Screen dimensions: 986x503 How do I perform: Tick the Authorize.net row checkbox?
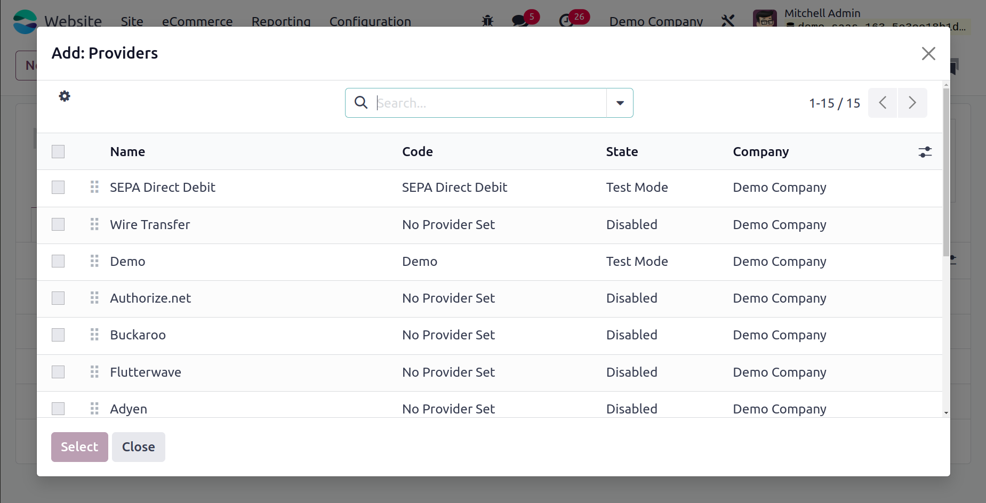pos(58,298)
